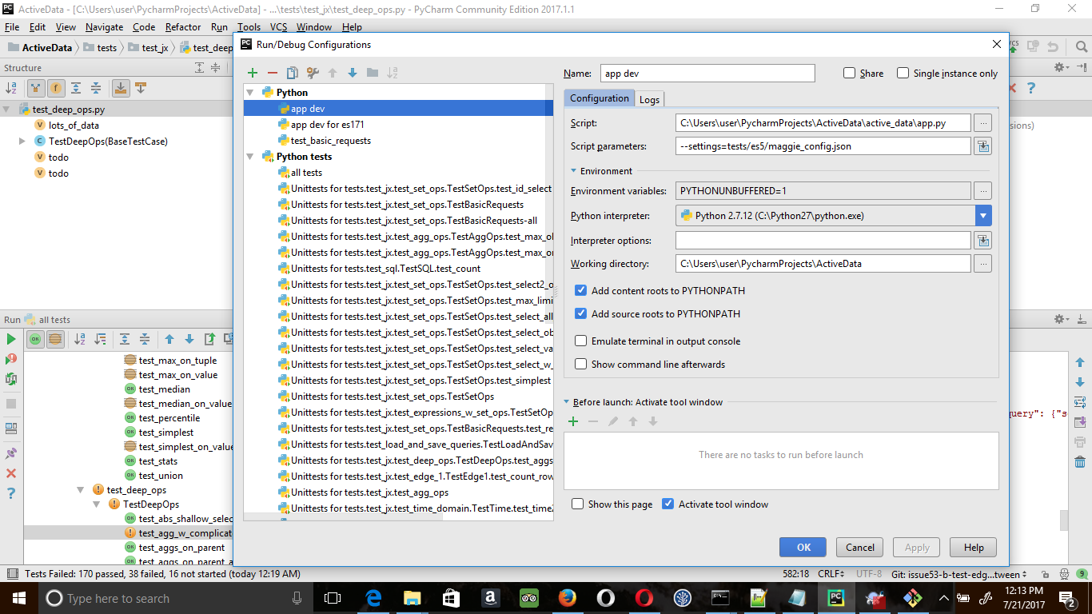Expand interpreter options field editor
1092x614 pixels.
[x=983, y=241]
